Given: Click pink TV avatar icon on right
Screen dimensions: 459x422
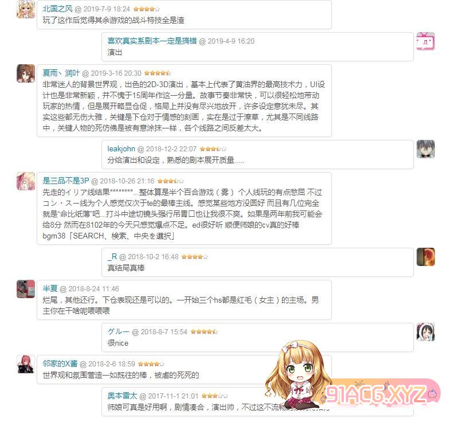Looking at the screenshot, I should tap(426, 41).
